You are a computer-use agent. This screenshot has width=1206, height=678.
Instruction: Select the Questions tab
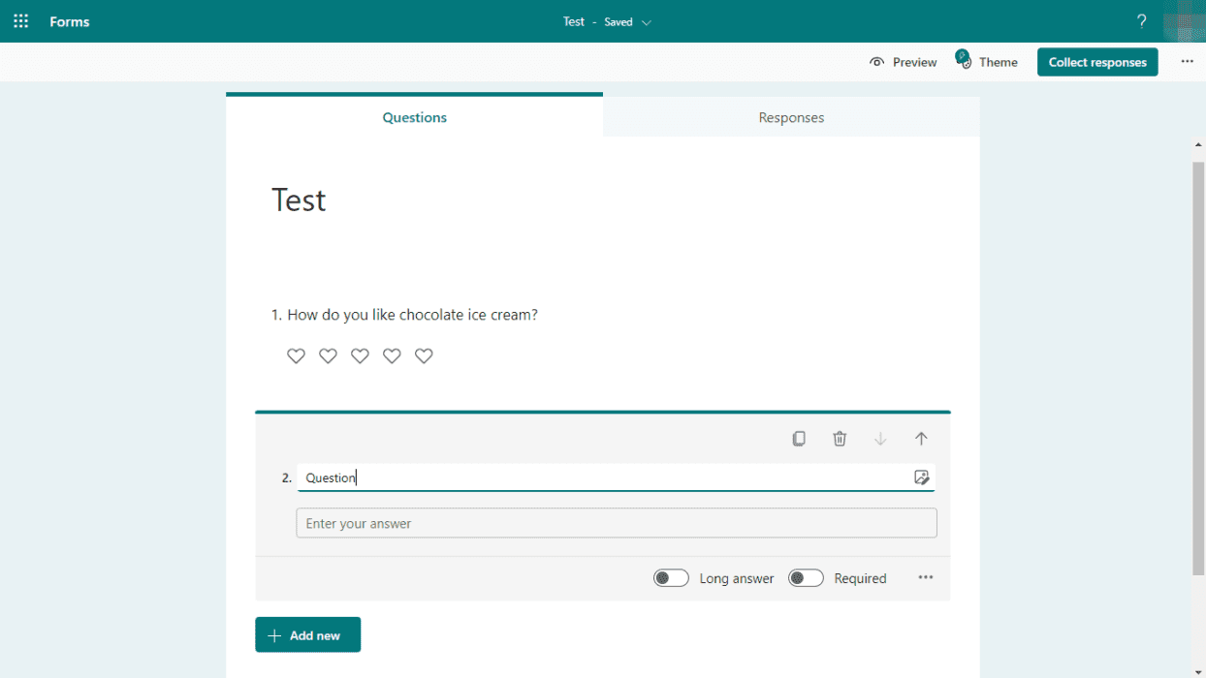(414, 116)
